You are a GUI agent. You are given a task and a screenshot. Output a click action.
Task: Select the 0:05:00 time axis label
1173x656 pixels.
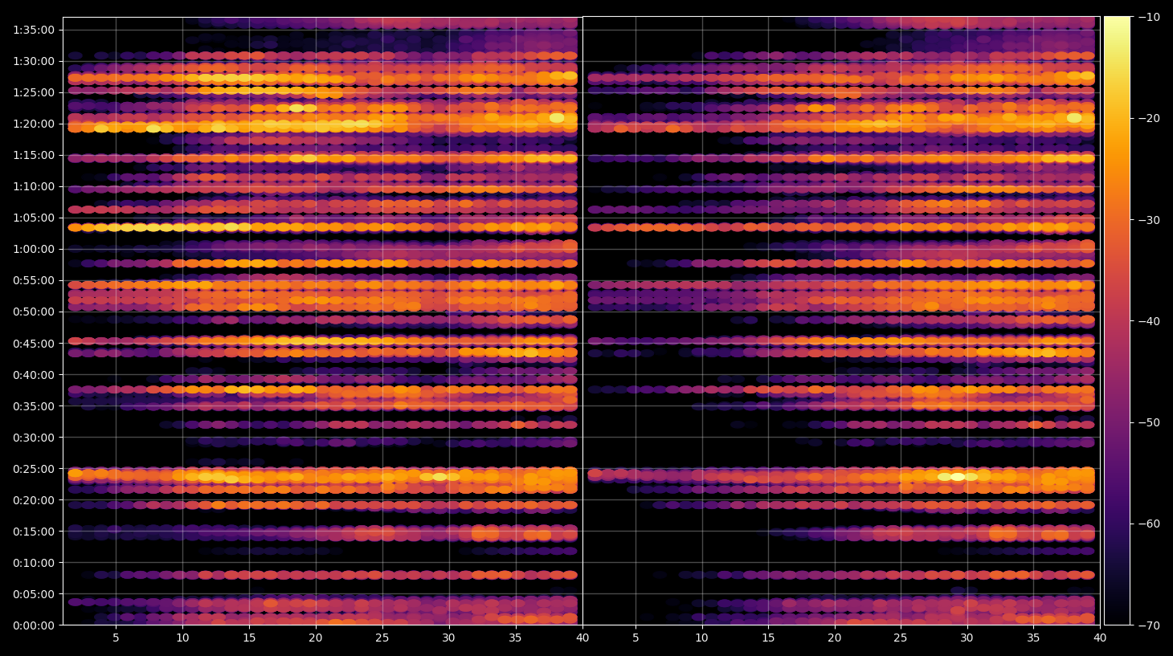point(34,594)
